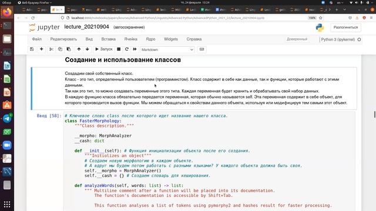This screenshot has width=376, height=211.
Task: Open the Markdown cell type dropdown
Action: coord(167,49)
